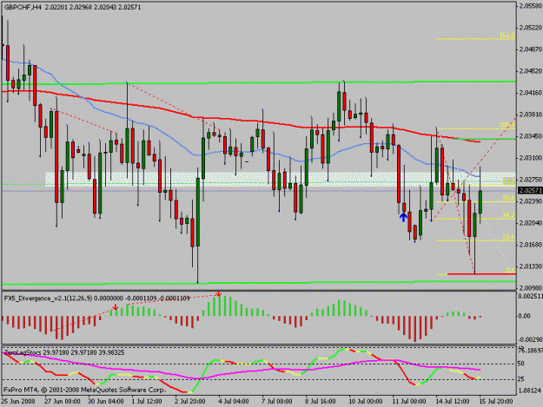543x407 pixels.
Task: Select the first red divergence arrow in FX5 panel
Action: click(116, 306)
